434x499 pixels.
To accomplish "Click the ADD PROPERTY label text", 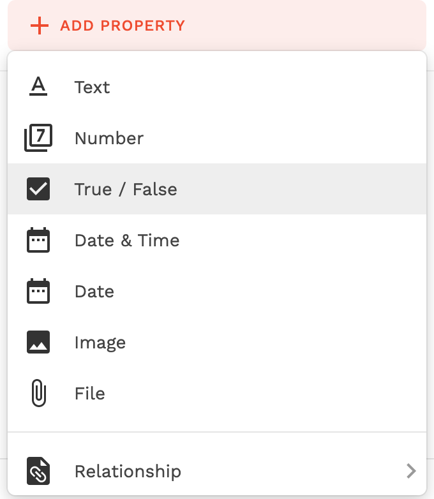I will (123, 26).
